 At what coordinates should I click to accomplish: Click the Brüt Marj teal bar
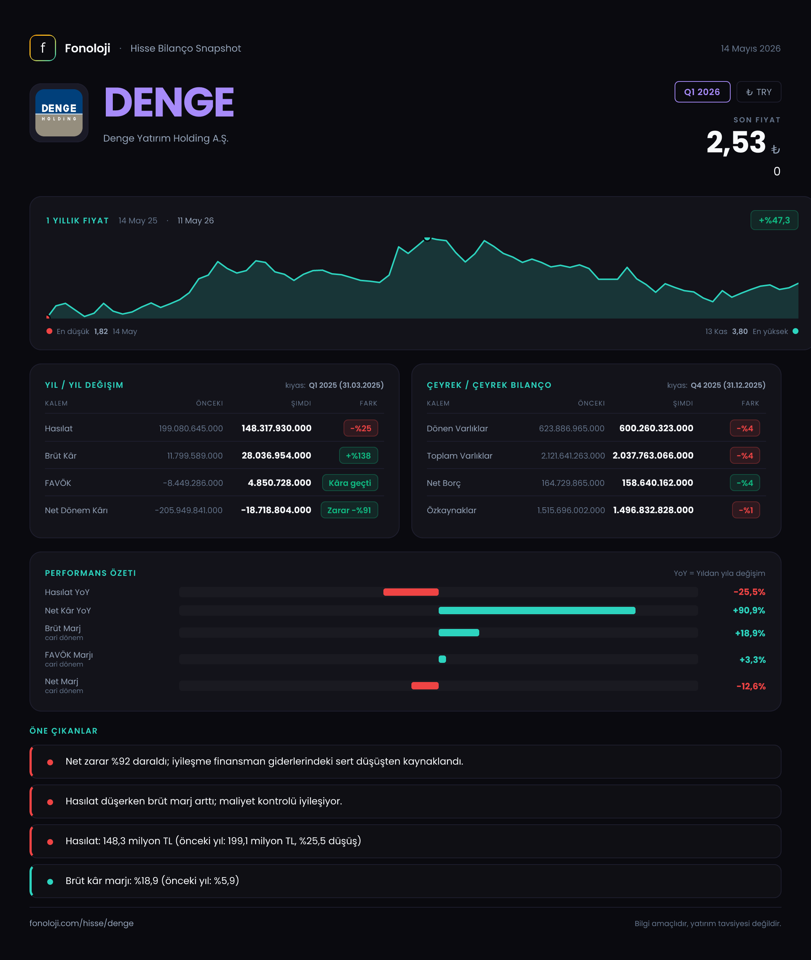459,633
